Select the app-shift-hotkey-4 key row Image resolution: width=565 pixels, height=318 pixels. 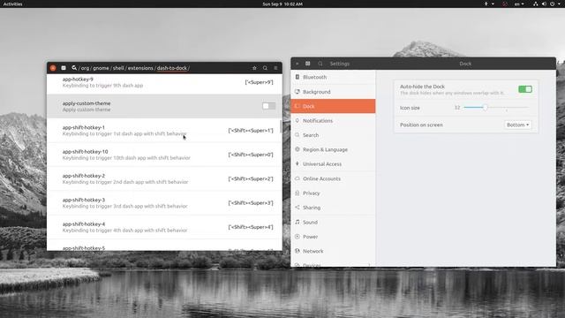(x=164, y=227)
